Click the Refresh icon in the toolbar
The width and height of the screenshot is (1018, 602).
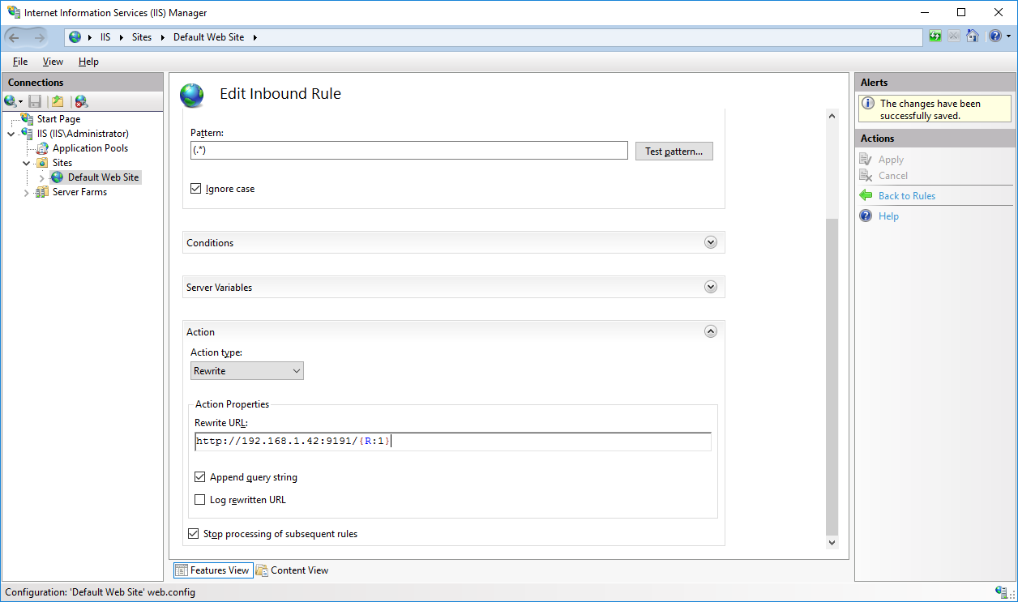[x=935, y=36]
